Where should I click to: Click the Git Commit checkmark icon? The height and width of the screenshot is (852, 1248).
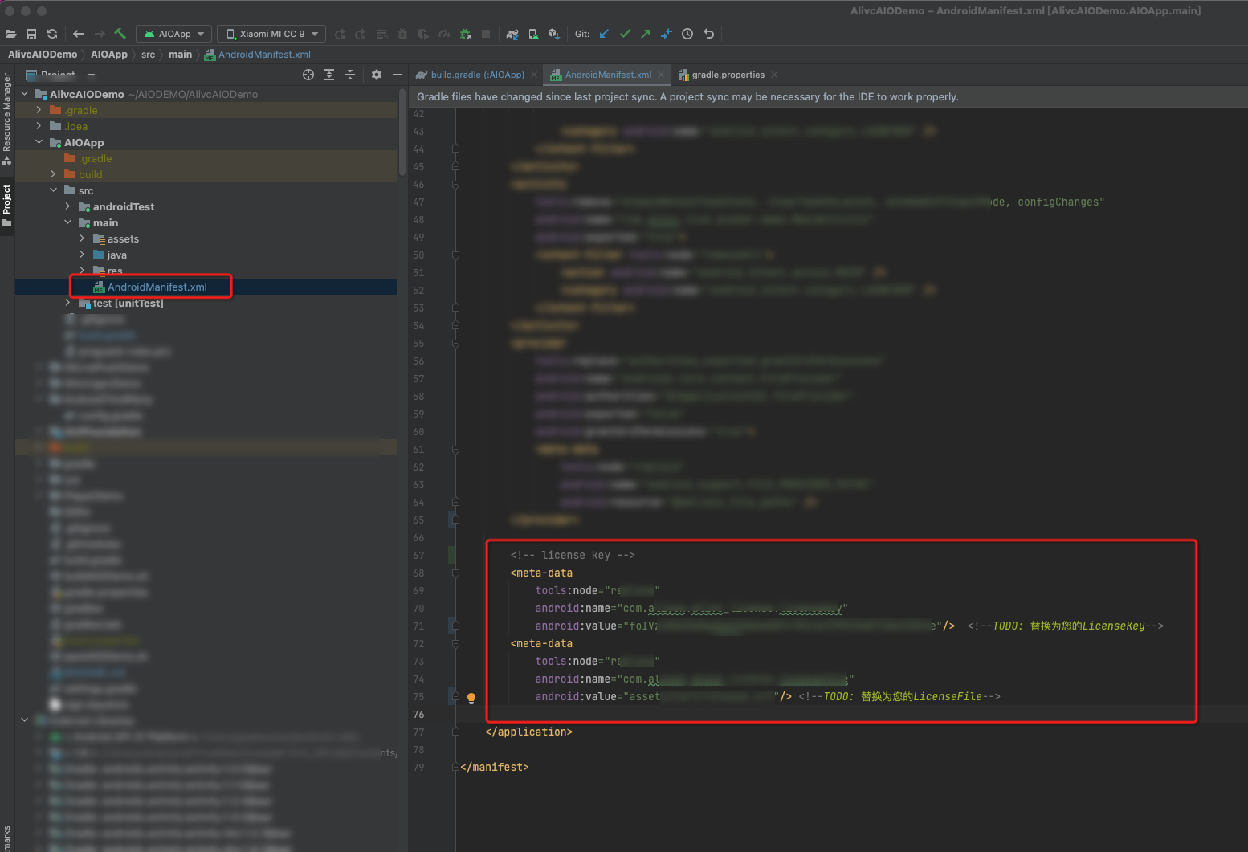tap(625, 34)
